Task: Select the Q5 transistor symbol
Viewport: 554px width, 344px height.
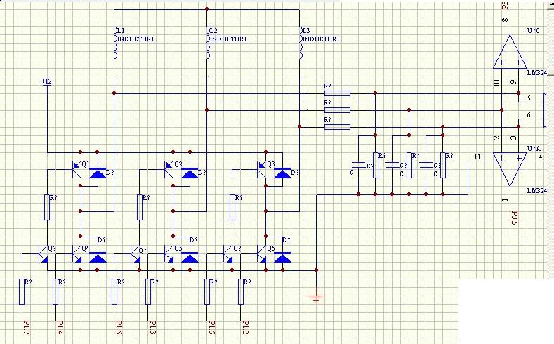Action: pyautogui.click(x=169, y=253)
